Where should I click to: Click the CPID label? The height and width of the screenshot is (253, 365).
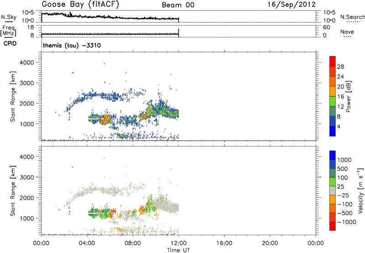10,43
